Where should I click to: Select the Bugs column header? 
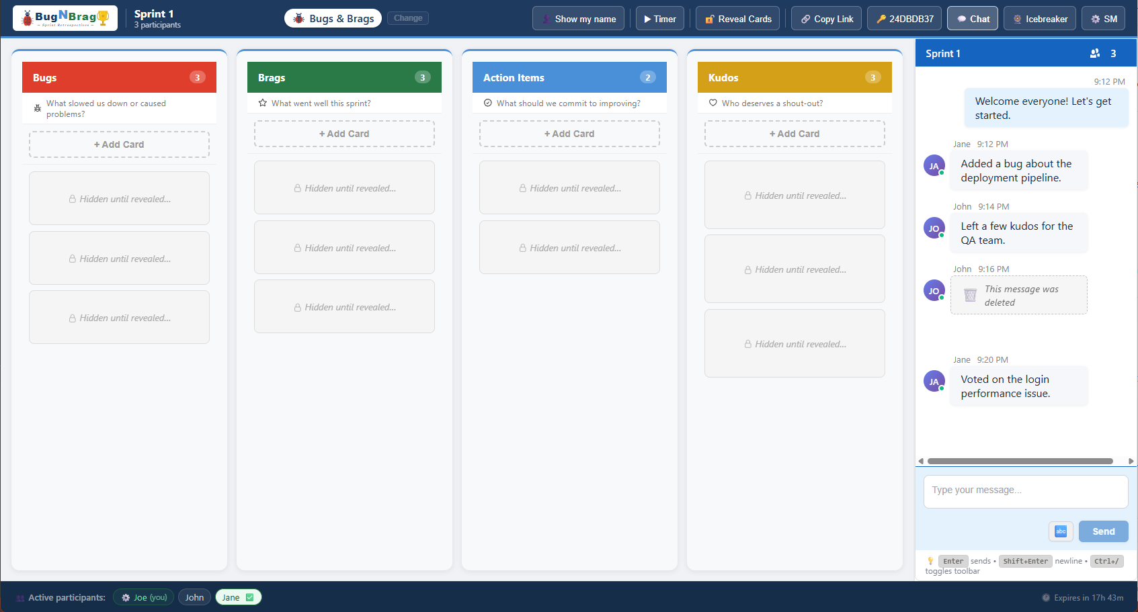[119, 77]
